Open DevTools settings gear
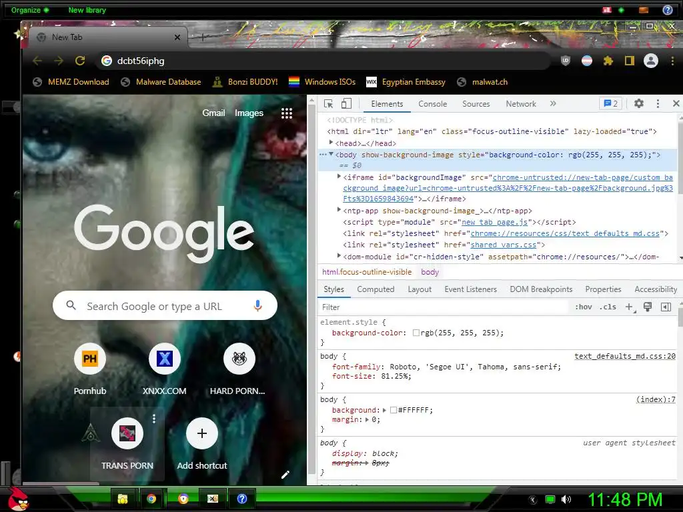The width and height of the screenshot is (683, 512). (638, 103)
